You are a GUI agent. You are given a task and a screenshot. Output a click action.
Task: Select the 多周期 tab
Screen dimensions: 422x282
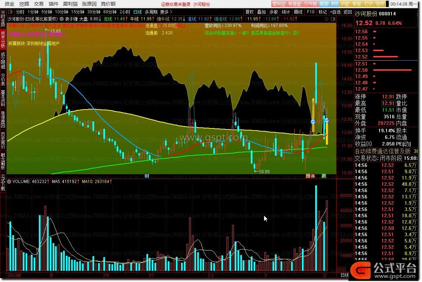(151, 12)
